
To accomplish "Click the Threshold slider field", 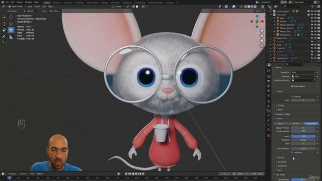I will click(x=303, y=140).
